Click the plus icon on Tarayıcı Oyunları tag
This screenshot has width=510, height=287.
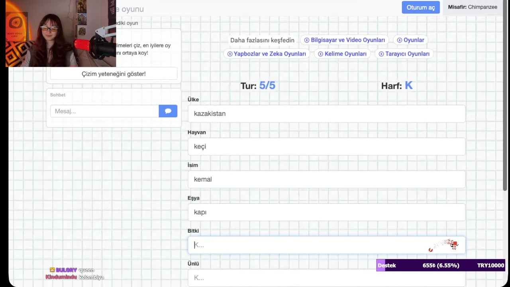(x=381, y=54)
